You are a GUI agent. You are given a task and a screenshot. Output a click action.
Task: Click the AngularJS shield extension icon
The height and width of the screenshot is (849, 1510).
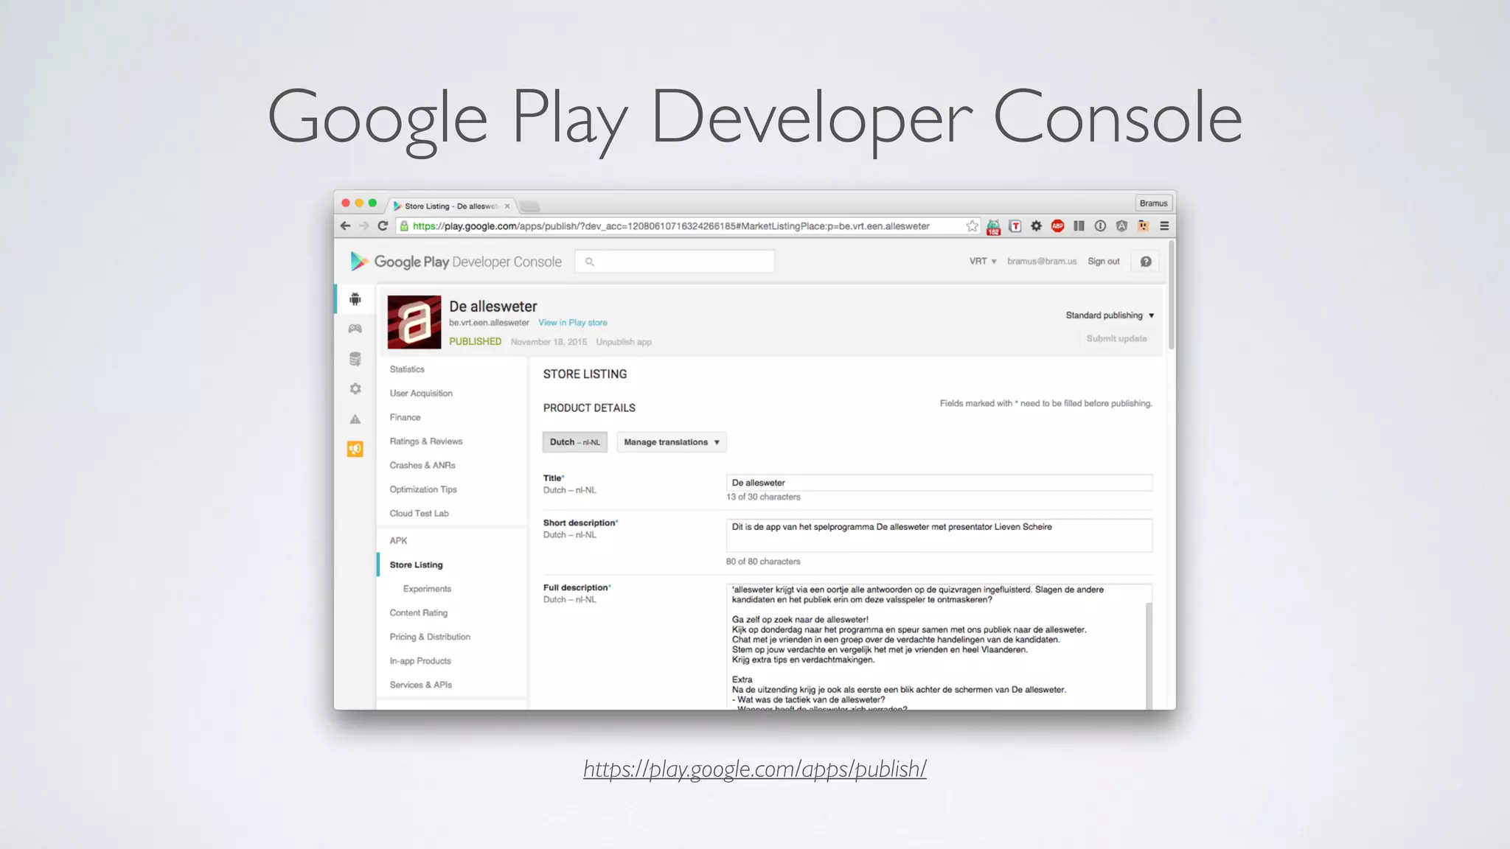pyautogui.click(x=1121, y=226)
